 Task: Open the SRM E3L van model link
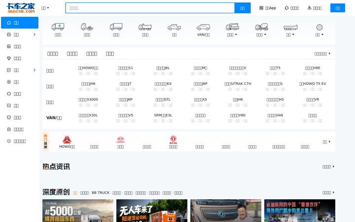[x=163, y=115]
